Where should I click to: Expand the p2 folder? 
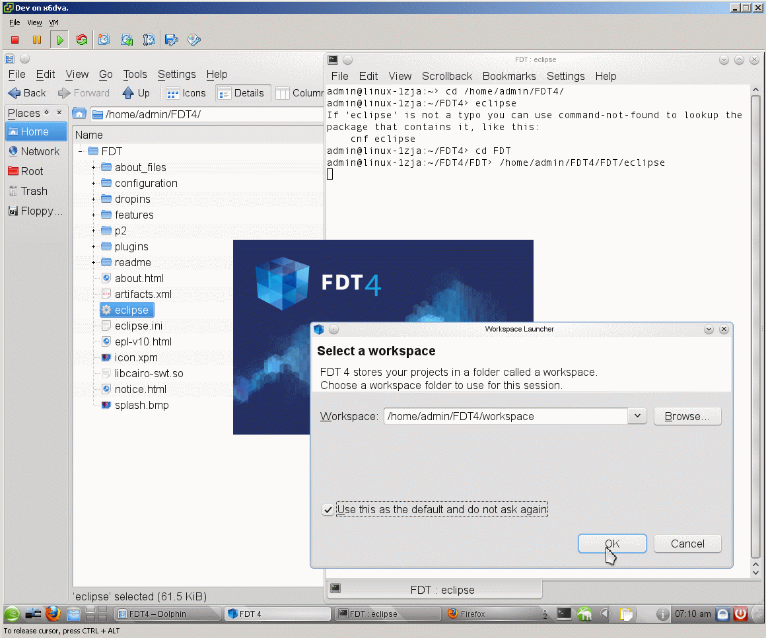[93, 230]
